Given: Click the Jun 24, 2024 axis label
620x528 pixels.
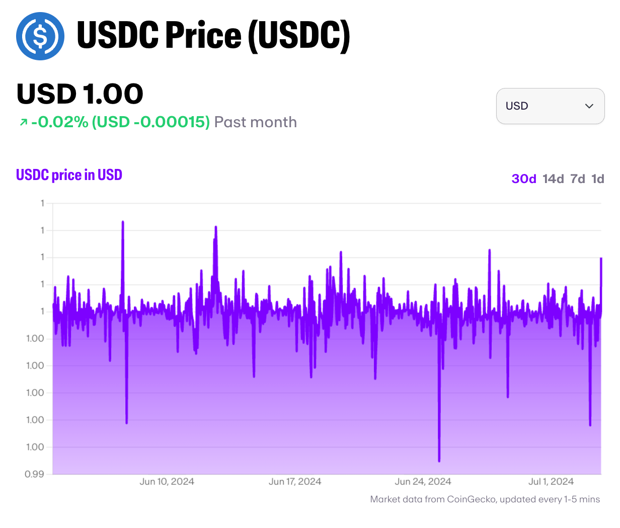Looking at the screenshot, I should pyautogui.click(x=423, y=481).
